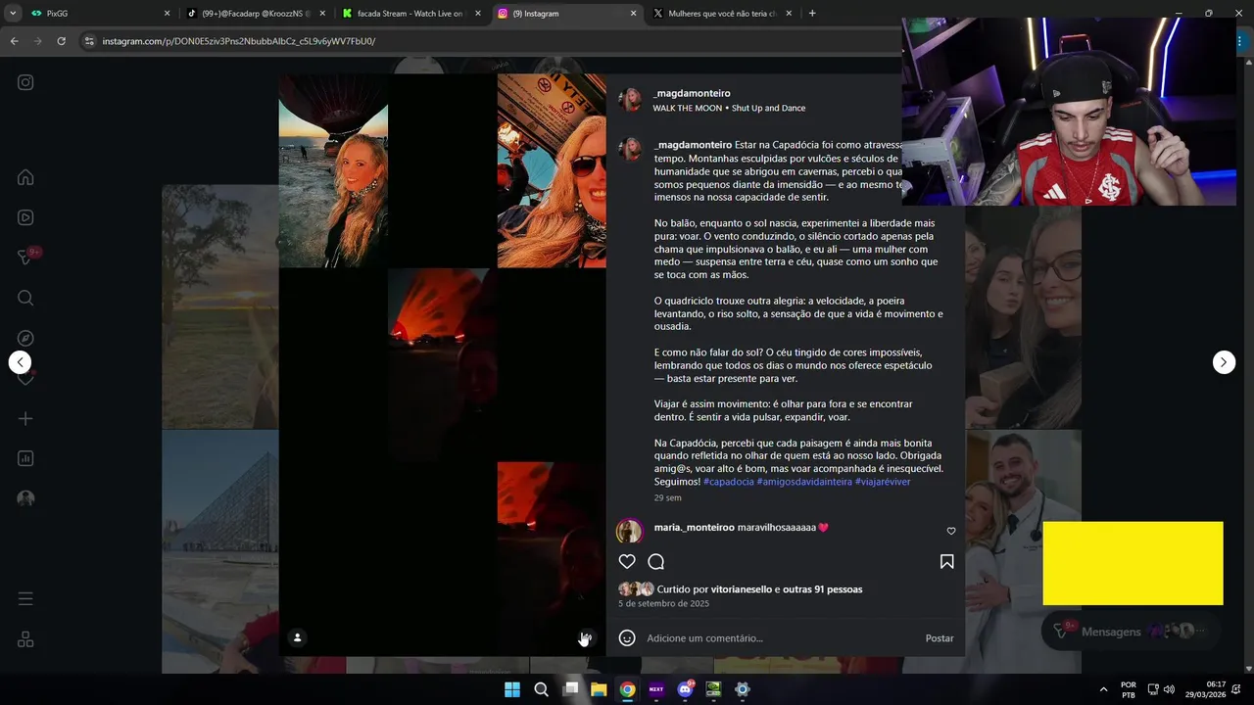Open _magdamonteiro profile from the post header
1254x705 pixels.
pyautogui.click(x=692, y=93)
